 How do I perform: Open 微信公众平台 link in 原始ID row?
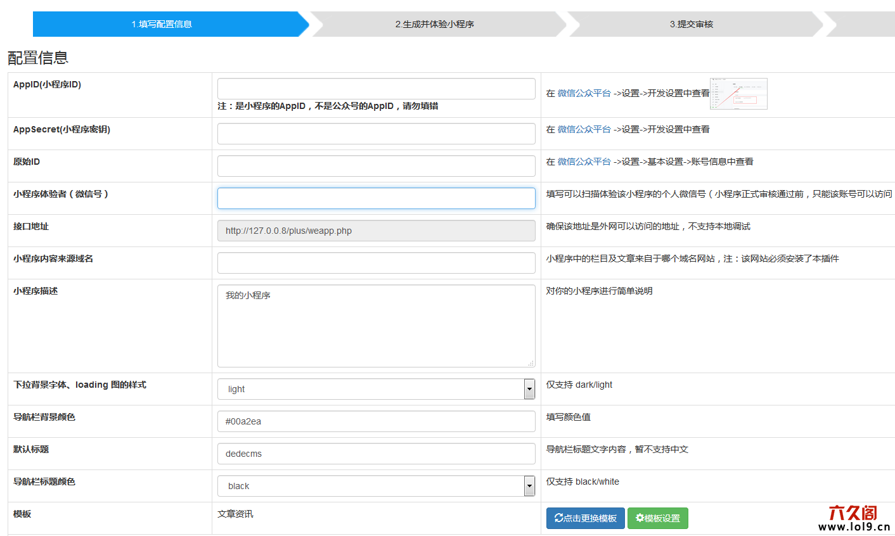(584, 162)
